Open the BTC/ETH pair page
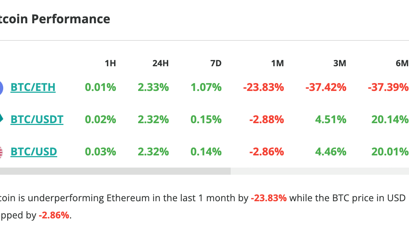This screenshot has height=227, width=409. 33,87
